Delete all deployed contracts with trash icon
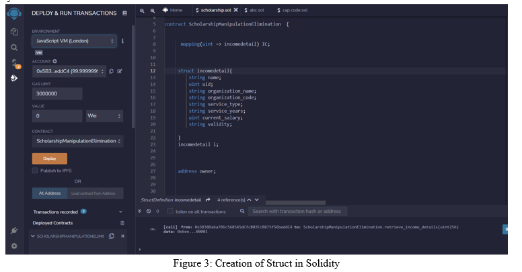This screenshot has width=522, height=272. [x=122, y=223]
